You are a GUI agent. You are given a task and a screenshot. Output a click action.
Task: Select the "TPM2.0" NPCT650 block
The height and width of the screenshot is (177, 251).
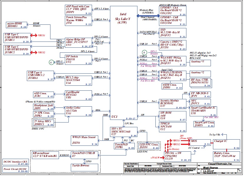pos(173,127)
